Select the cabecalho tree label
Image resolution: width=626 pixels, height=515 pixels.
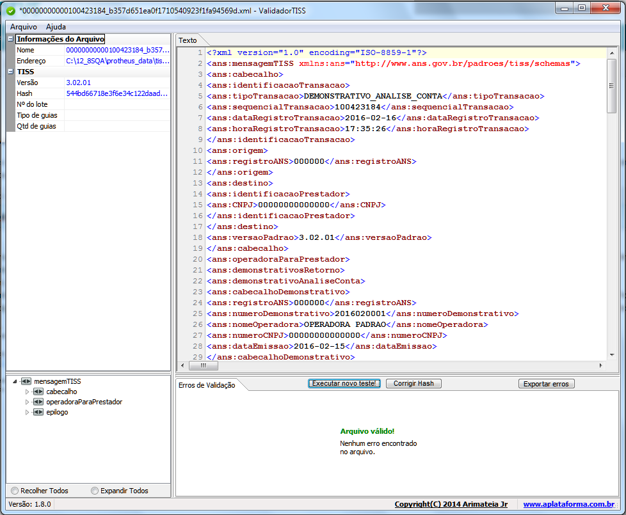[61, 392]
